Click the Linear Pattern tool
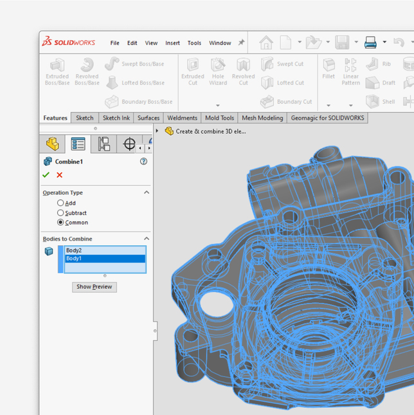Viewport: 414px width, 415px height. pos(350,72)
